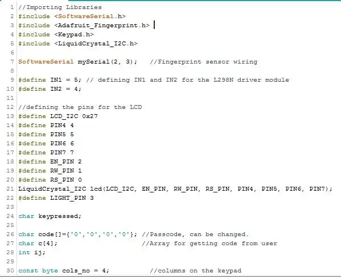341x277 pixels.
Task: Click the char c[4] declaration
Action: point(38,244)
